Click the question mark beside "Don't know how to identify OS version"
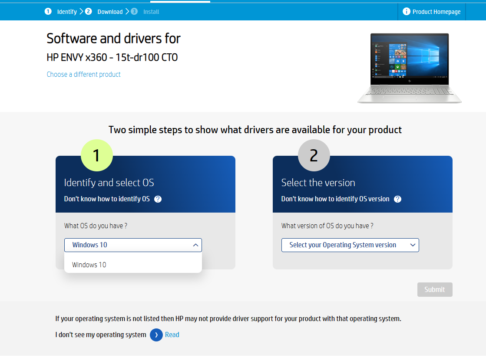 (397, 199)
